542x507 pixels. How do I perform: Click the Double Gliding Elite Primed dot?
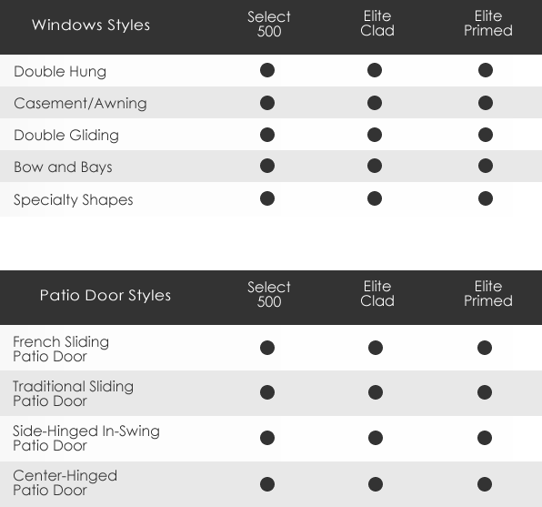[x=486, y=135]
